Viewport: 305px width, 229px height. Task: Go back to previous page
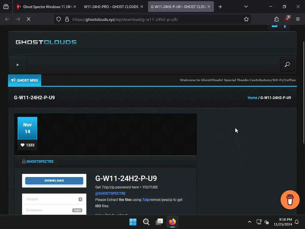point(7,19)
